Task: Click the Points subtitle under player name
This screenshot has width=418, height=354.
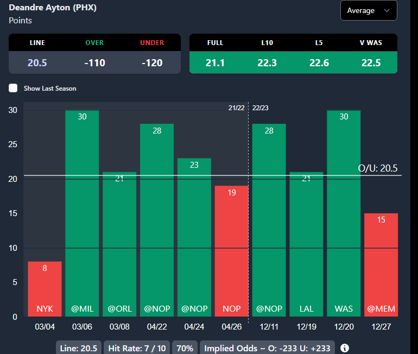Action: point(20,21)
